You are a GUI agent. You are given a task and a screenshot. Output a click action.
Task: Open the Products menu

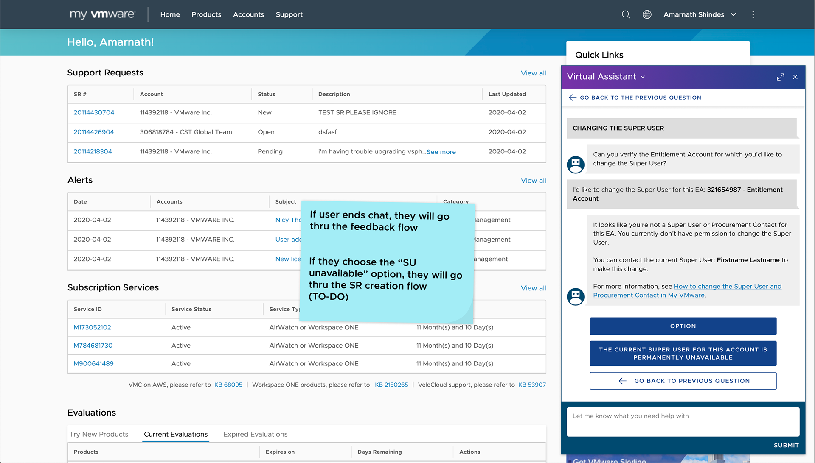pos(206,14)
